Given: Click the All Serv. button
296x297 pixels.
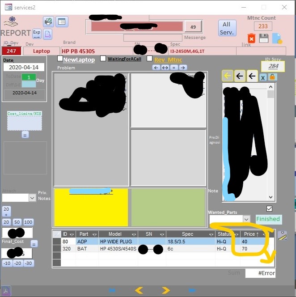Looking at the screenshot, I should pyautogui.click(x=227, y=28).
